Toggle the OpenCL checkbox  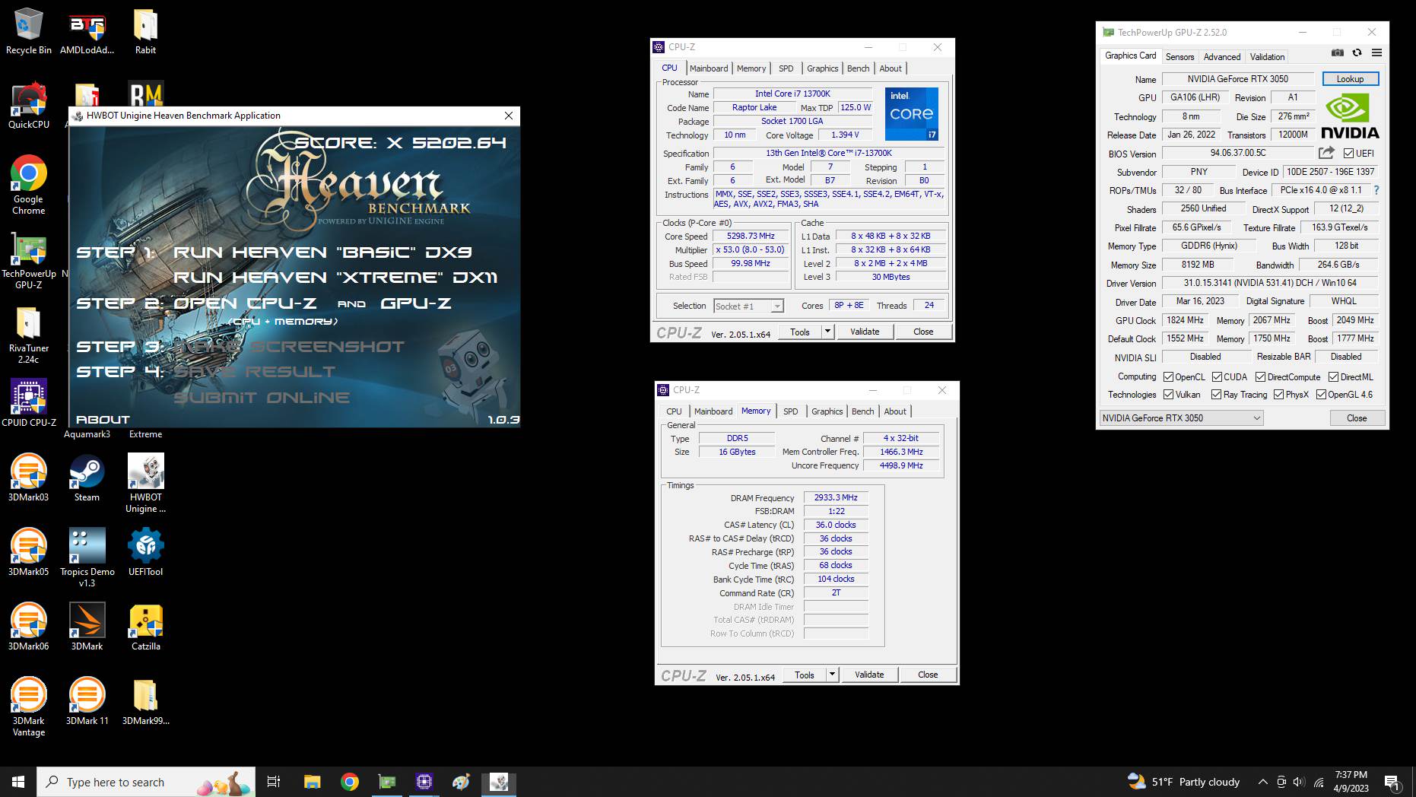[x=1168, y=377]
